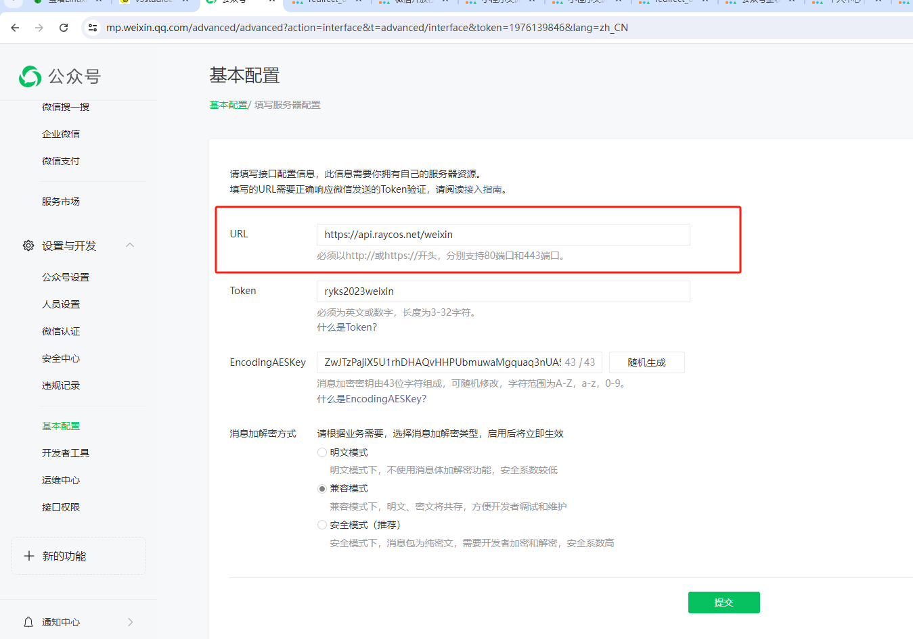This screenshot has width=913, height=639.
Task: Go back in browser history
Action: click(x=15, y=28)
